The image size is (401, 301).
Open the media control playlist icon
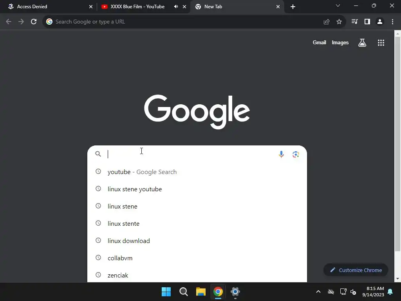[x=354, y=22]
